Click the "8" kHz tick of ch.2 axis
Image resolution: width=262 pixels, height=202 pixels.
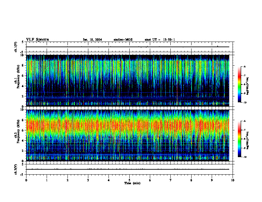[x=23, y=120]
